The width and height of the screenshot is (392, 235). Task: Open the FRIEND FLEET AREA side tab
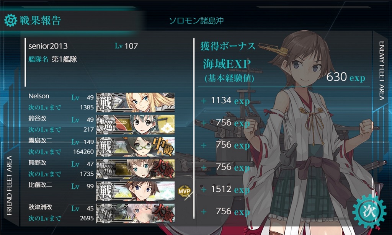(9, 186)
